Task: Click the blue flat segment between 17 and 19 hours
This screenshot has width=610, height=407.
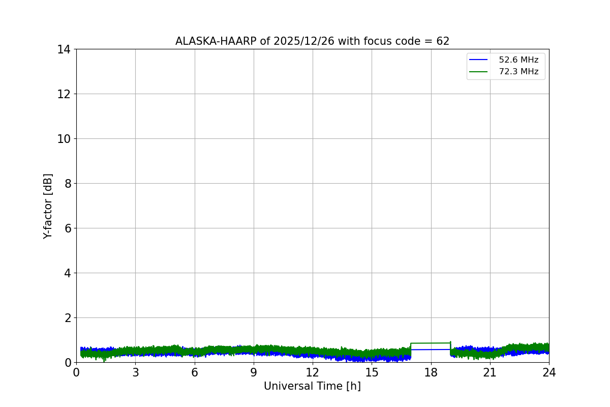Action: click(x=431, y=350)
